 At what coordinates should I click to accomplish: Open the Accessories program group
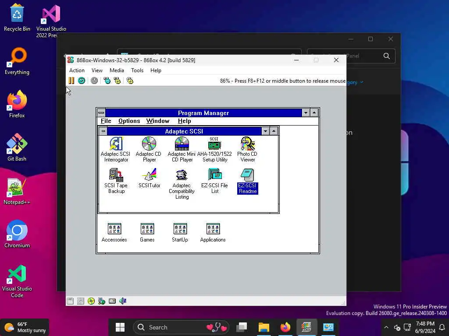click(x=114, y=233)
